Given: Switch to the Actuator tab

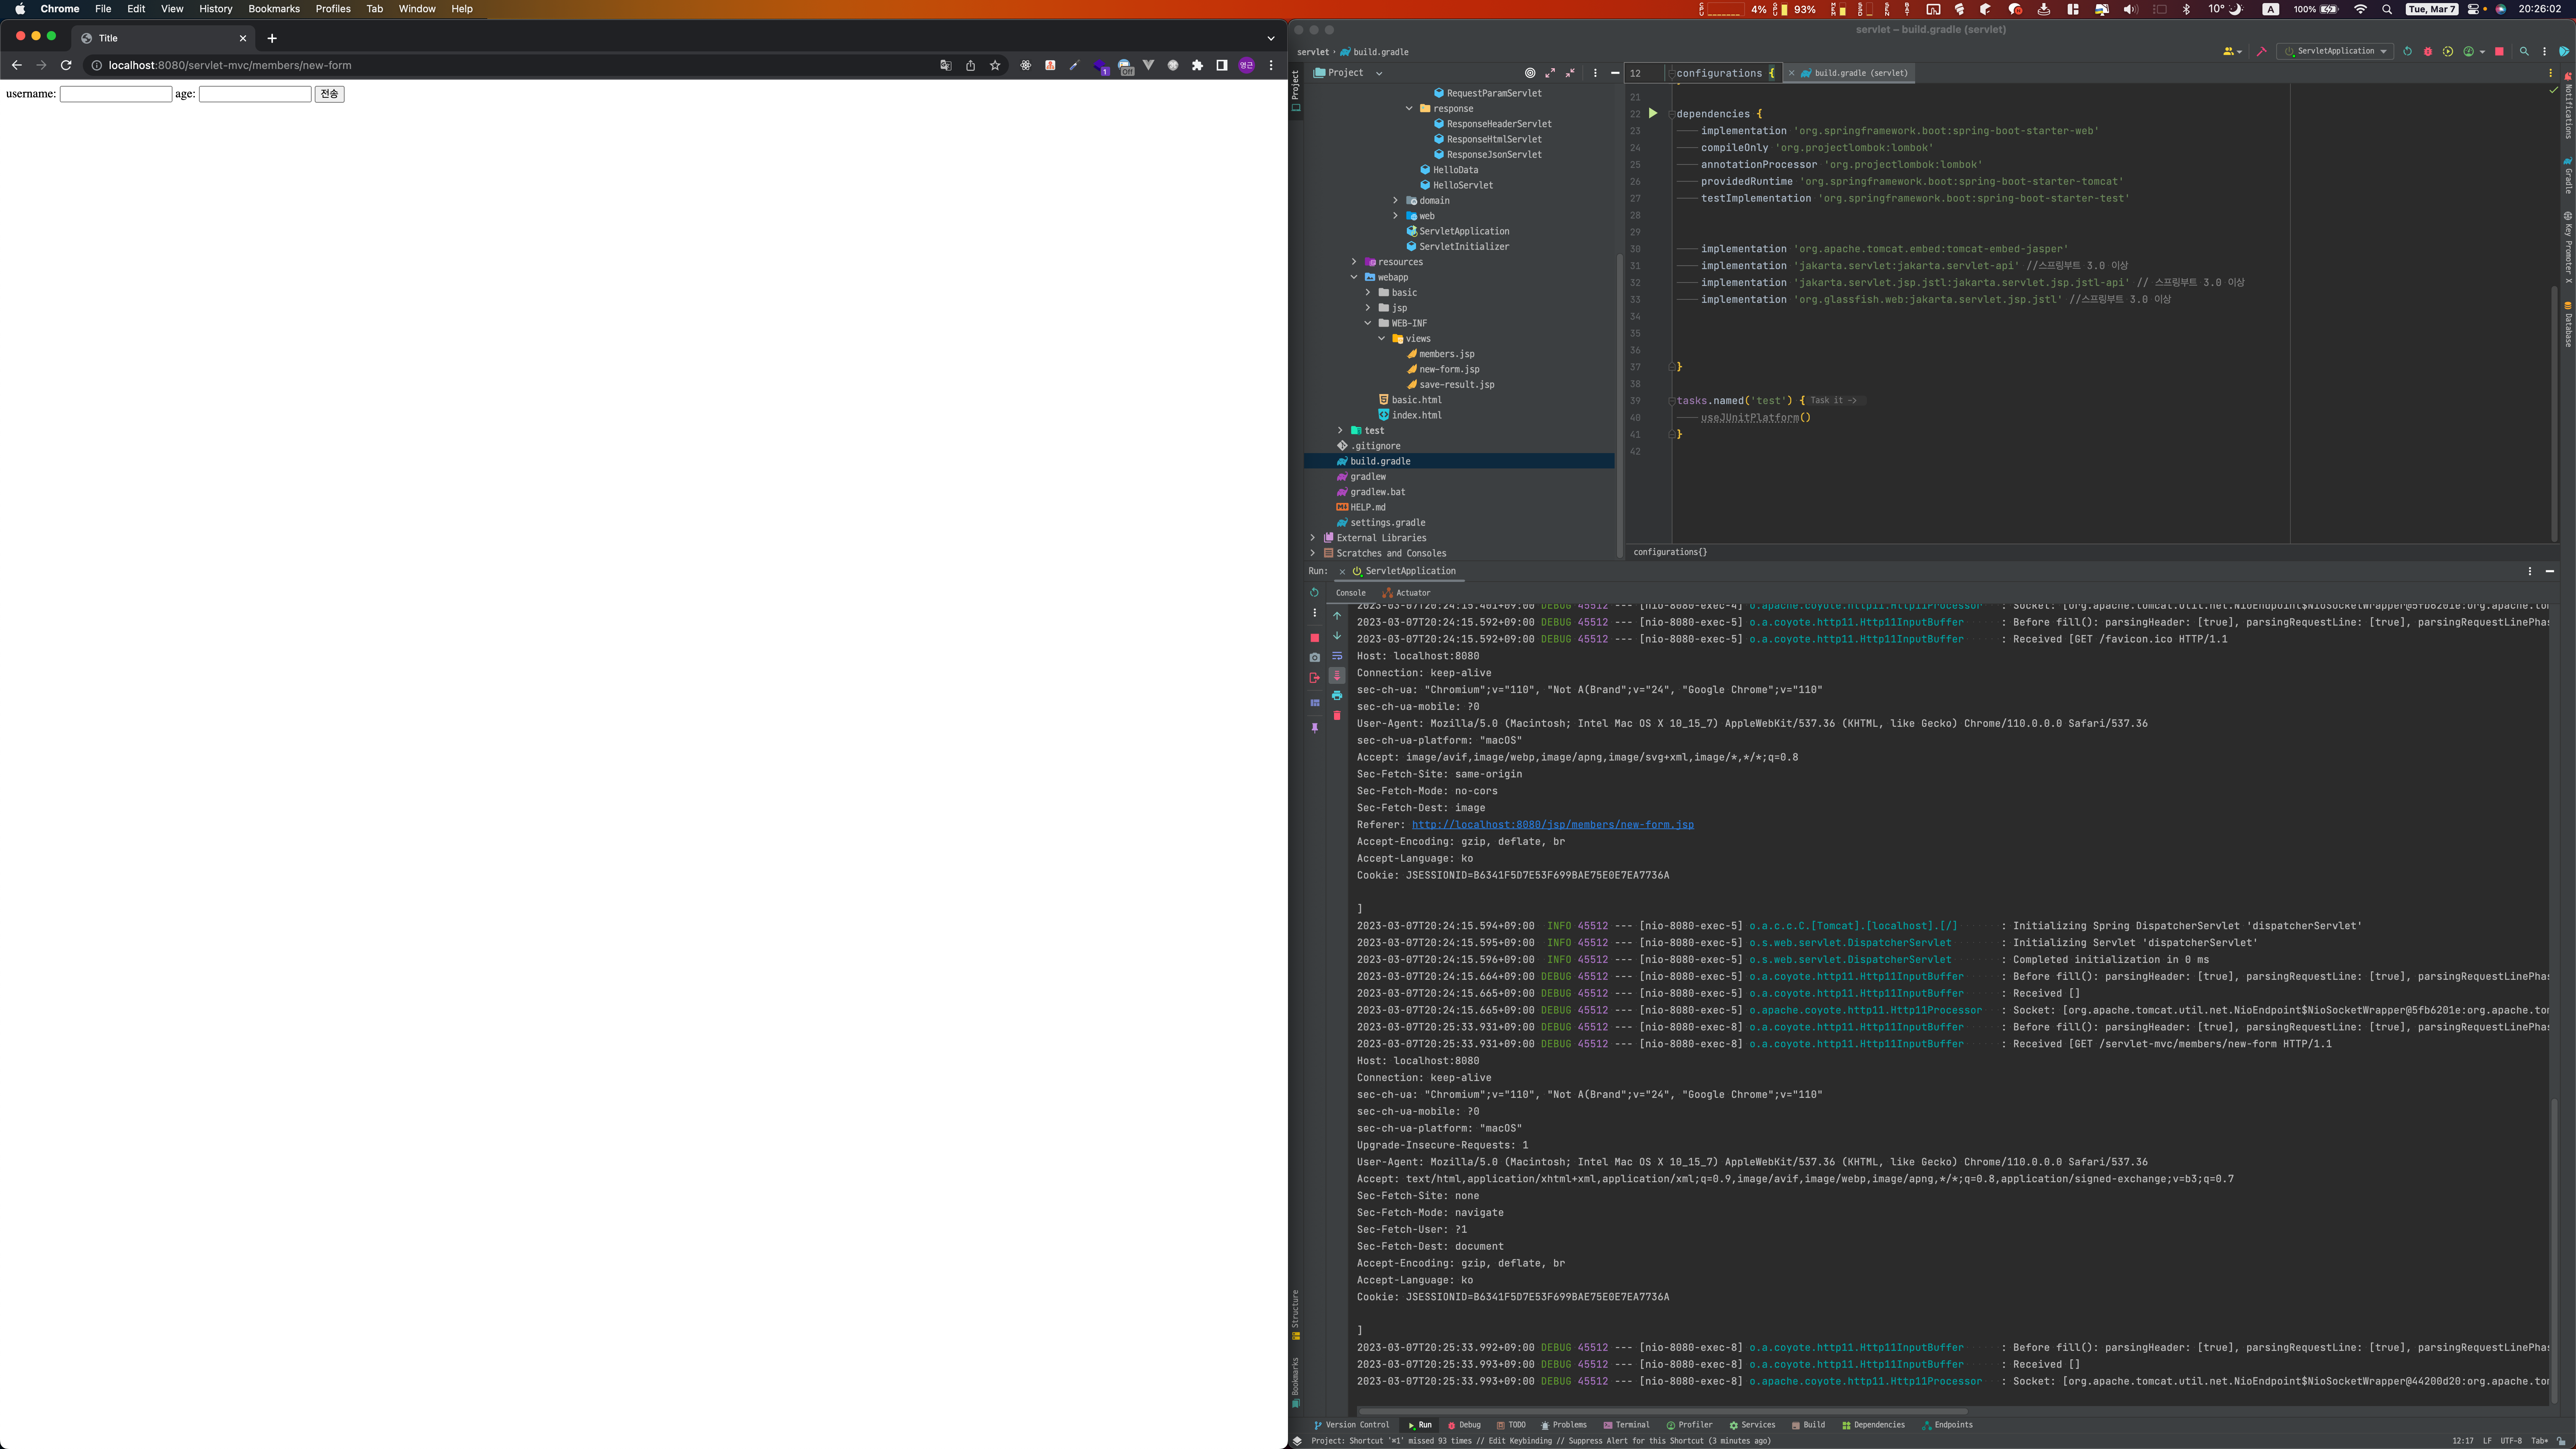Looking at the screenshot, I should point(1406,593).
